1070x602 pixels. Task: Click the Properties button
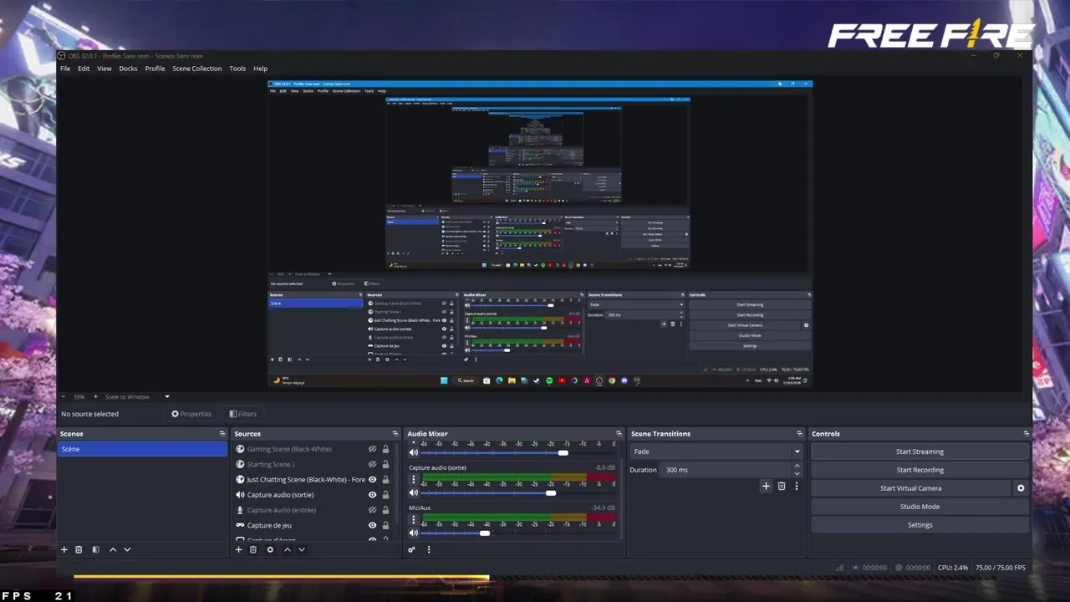click(191, 414)
